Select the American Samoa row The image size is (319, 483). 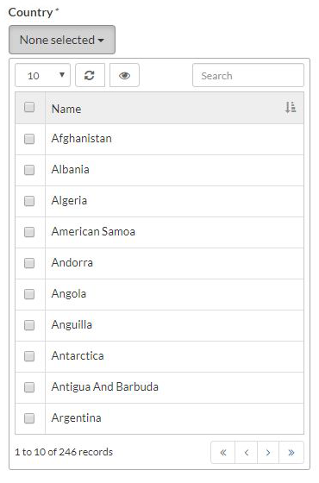point(159,232)
